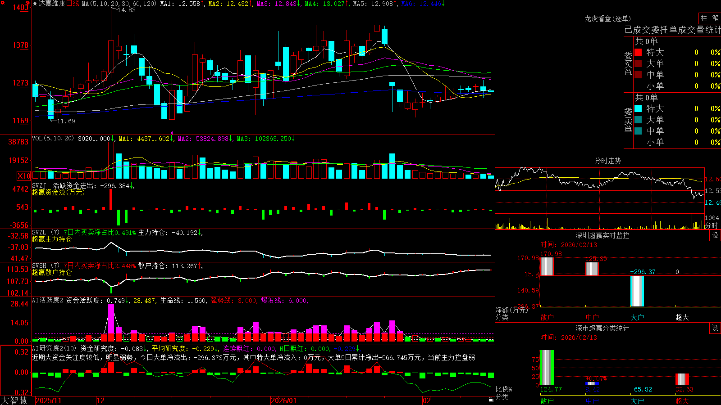
Task: Click the 125.39 中户 bar in 实时监控
Action: coord(592,269)
